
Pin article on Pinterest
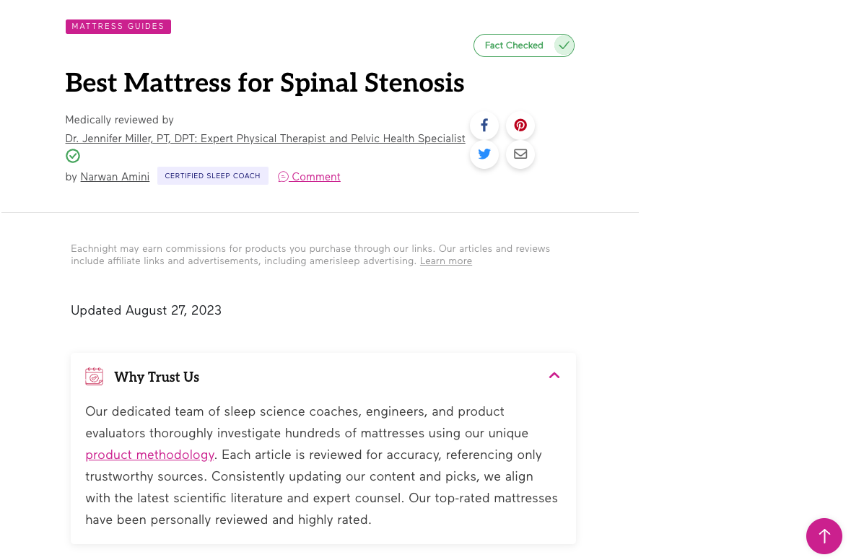point(520,126)
